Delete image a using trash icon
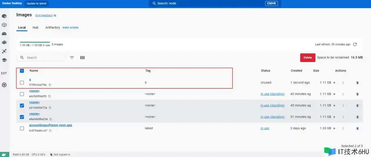The image size is (371, 157). click(357, 83)
